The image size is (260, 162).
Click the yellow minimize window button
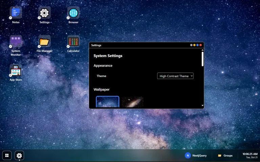click(194, 45)
